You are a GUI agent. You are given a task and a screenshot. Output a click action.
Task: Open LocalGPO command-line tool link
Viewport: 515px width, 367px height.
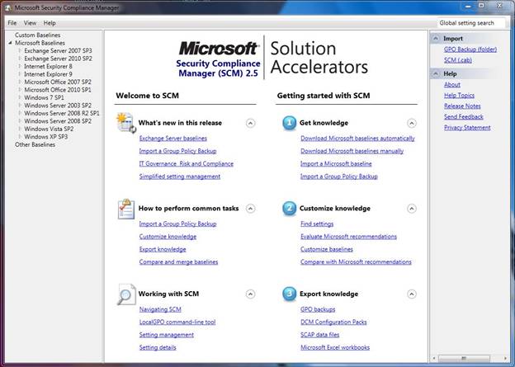click(177, 322)
